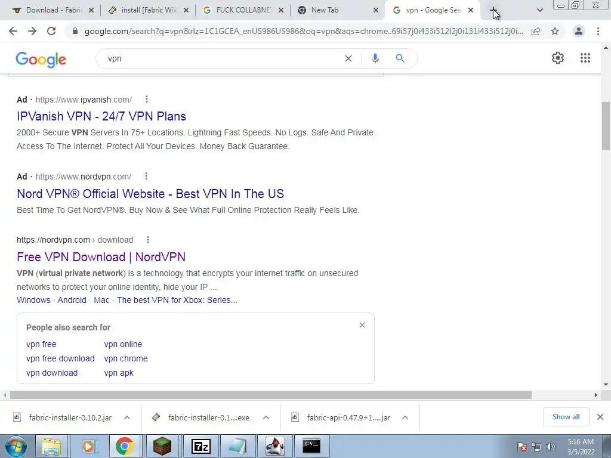Open The best VPN for Xbox sitelink
Viewport: 611px width, 458px height.
click(177, 300)
